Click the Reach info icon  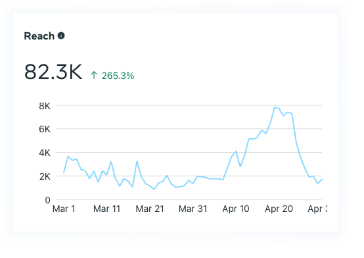[61, 36]
